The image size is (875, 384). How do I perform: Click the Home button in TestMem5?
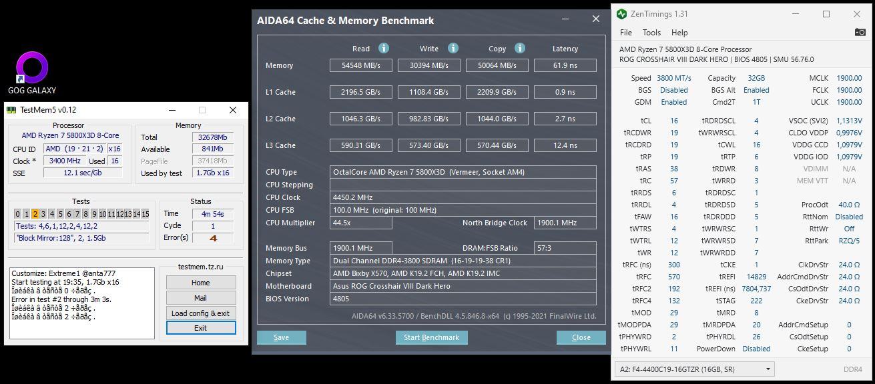[x=200, y=283]
